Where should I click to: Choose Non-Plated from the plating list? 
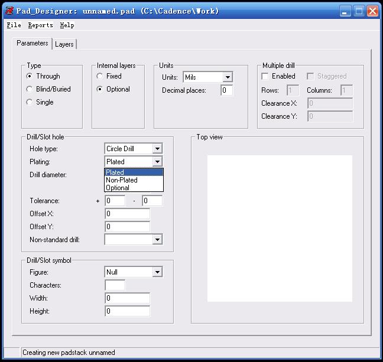click(134, 180)
